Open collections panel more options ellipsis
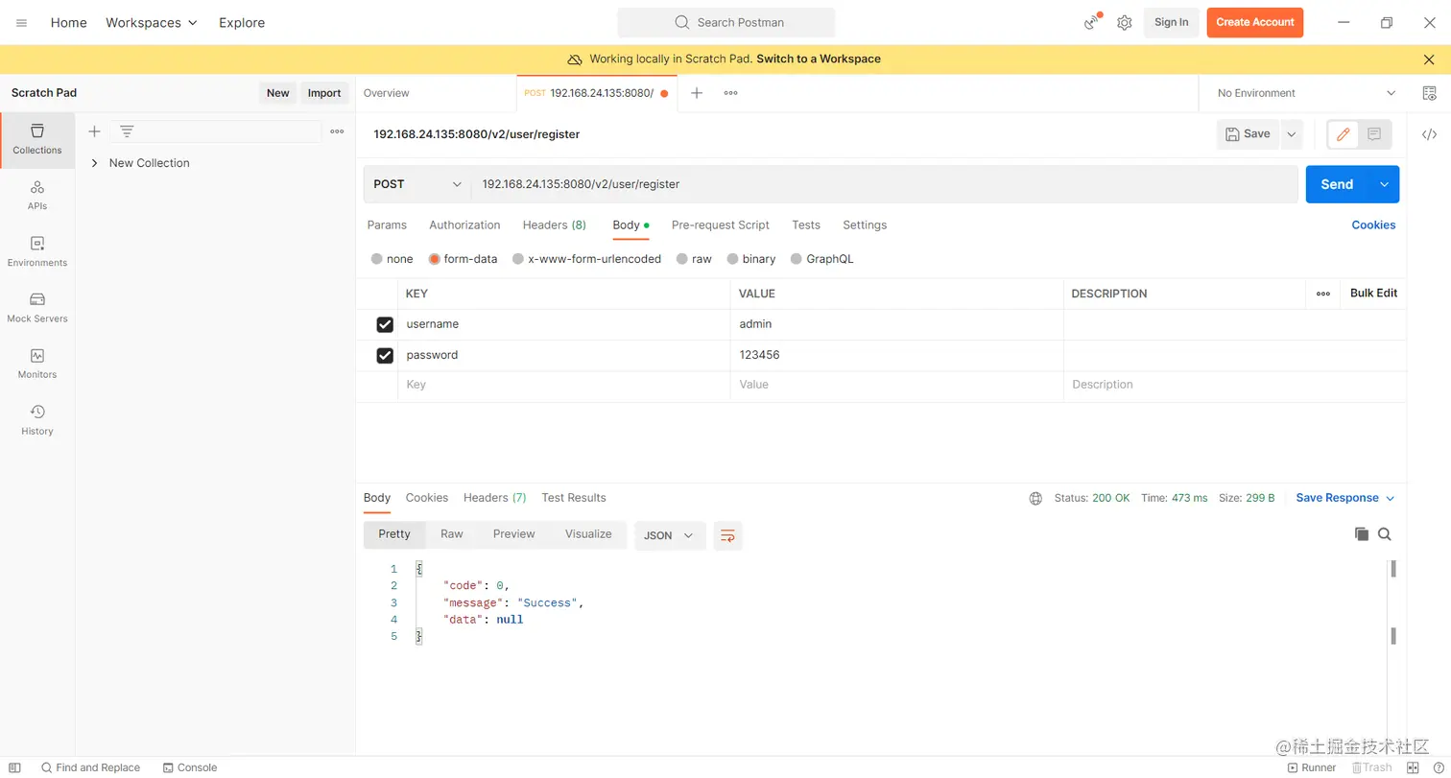The image size is (1451, 778). click(337, 131)
